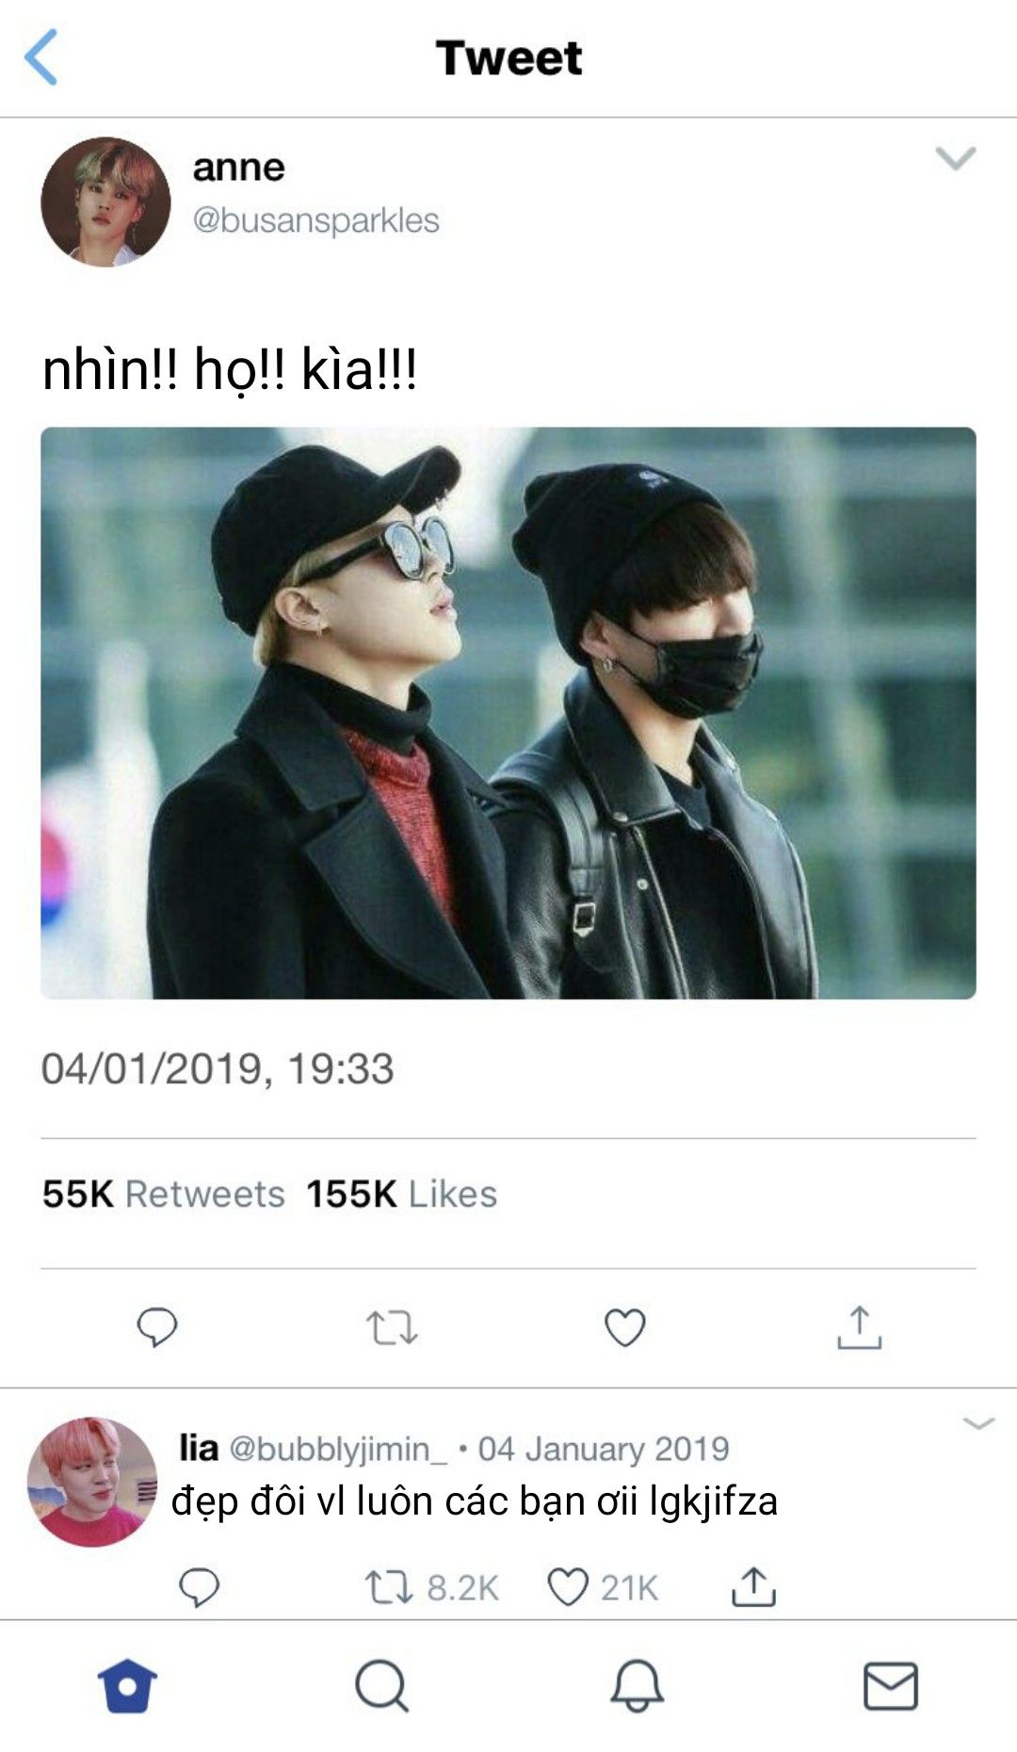1017x1752 pixels.
Task: Open the attached photo in the tweet
Action: coord(508,713)
